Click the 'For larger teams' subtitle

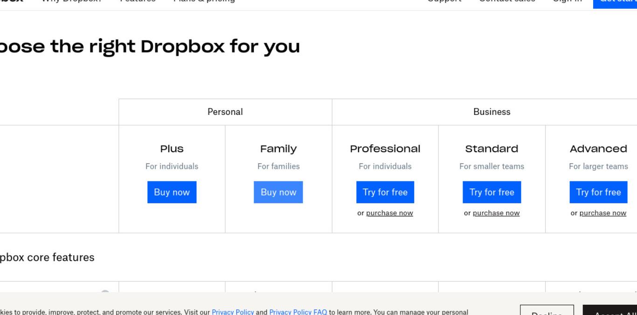click(598, 166)
